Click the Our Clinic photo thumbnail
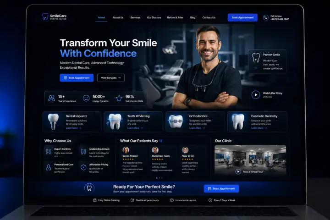Image resolution: width=330 pixels, height=220 pixels. [250, 160]
